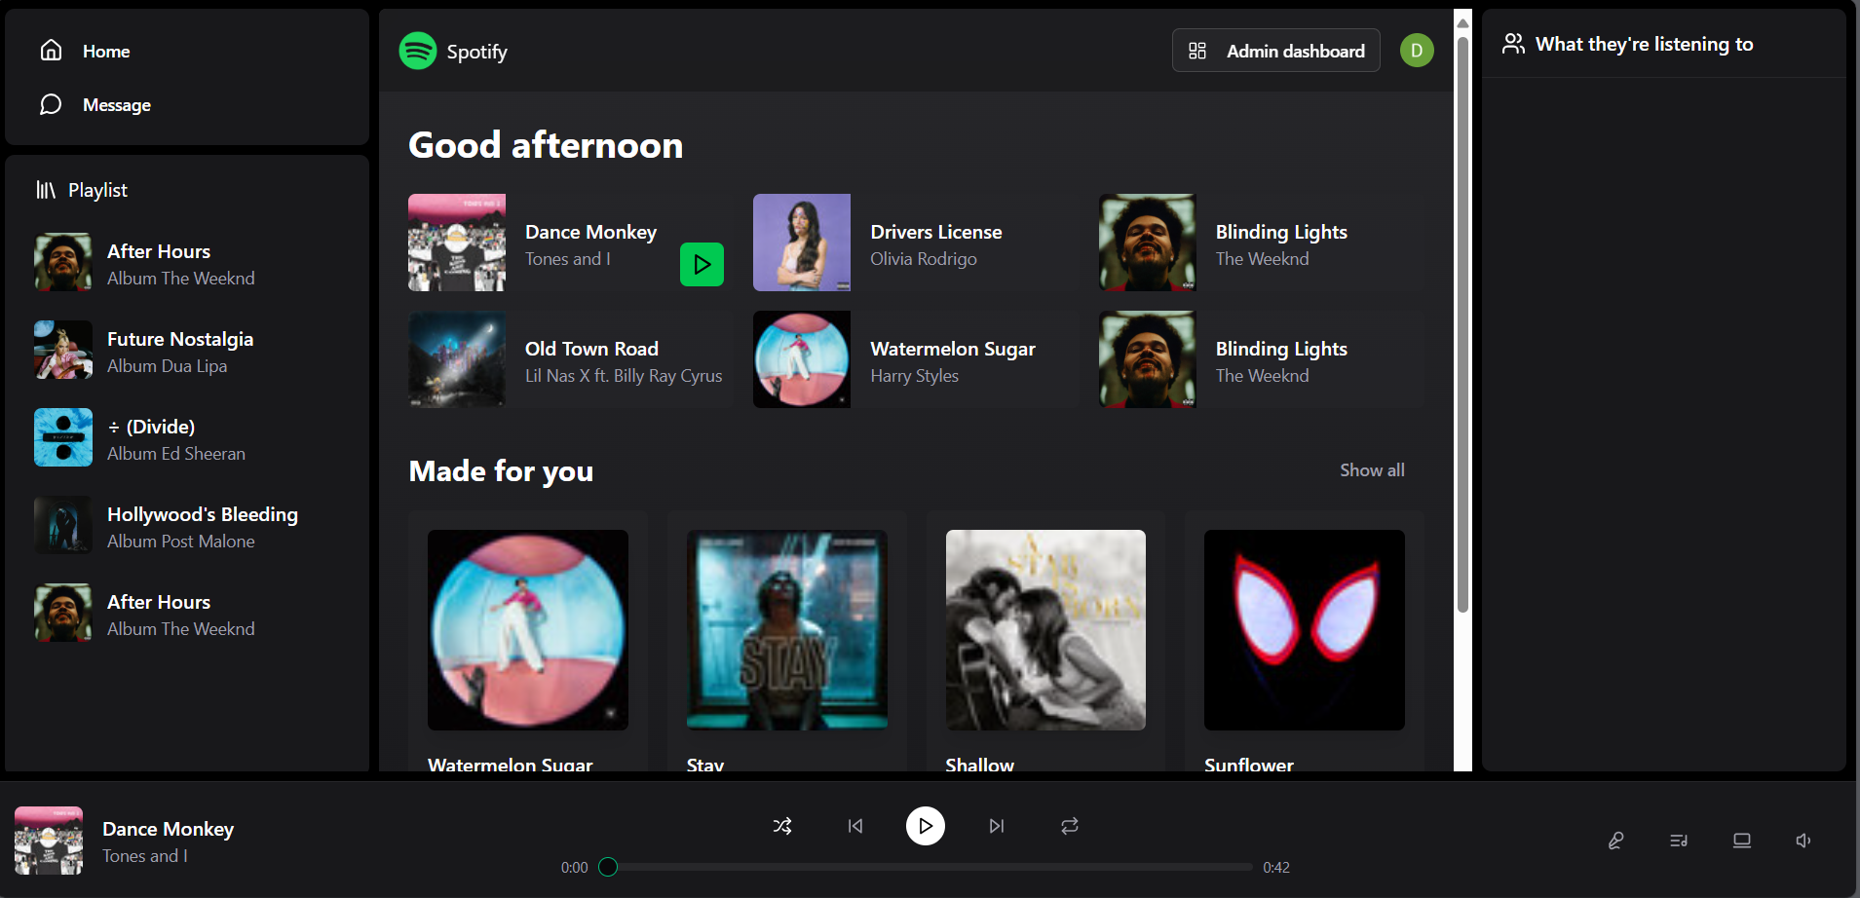Open connect to device icon
Image resolution: width=1860 pixels, height=898 pixels.
(x=1742, y=841)
